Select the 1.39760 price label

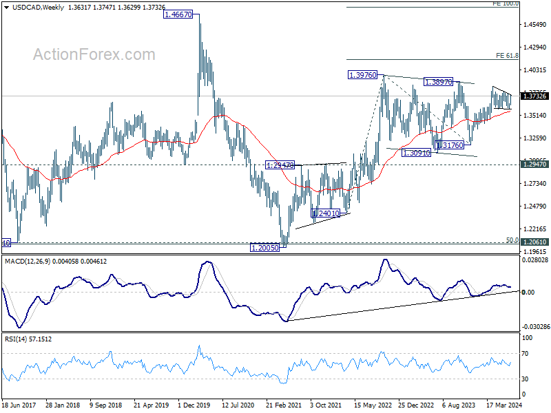click(x=362, y=75)
